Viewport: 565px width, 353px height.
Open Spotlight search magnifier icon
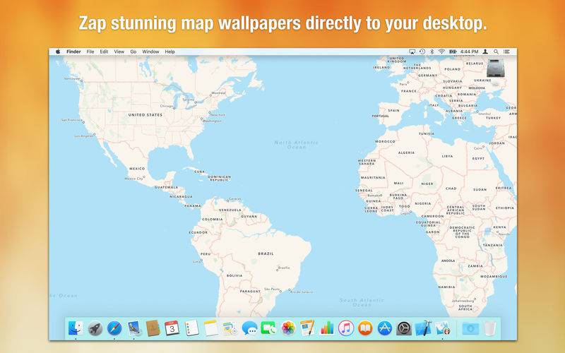tap(496, 52)
